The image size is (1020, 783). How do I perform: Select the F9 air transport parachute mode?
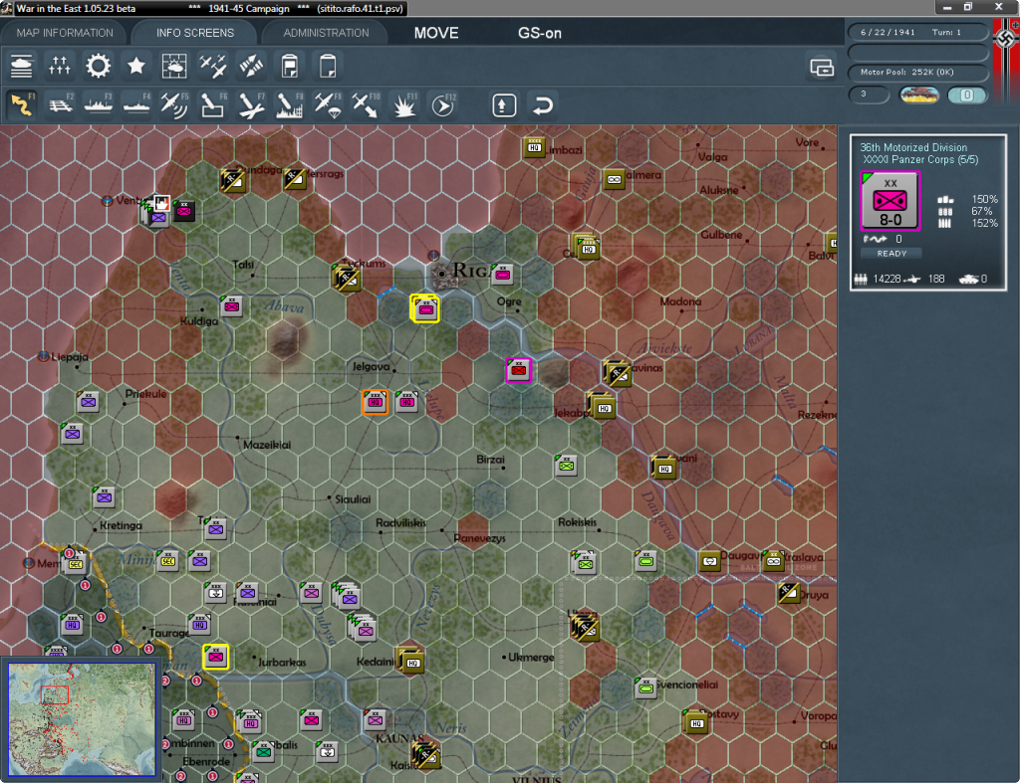tap(328, 104)
